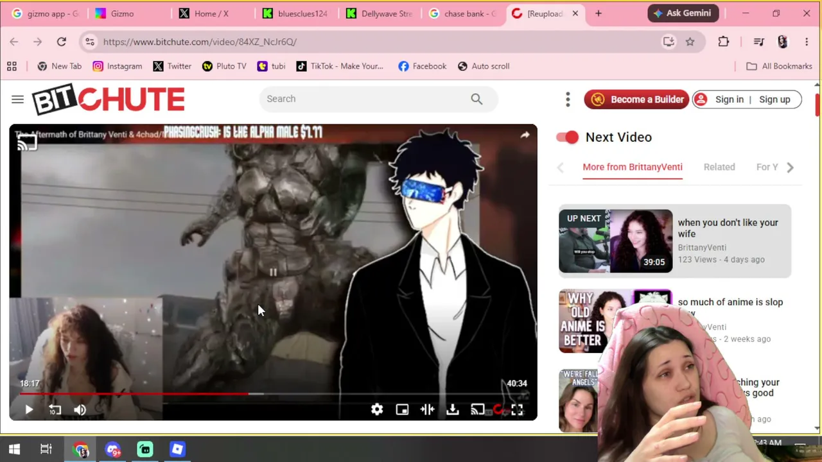Open the green app on the taskbar
Image resolution: width=822 pixels, height=462 pixels.
coord(145,450)
